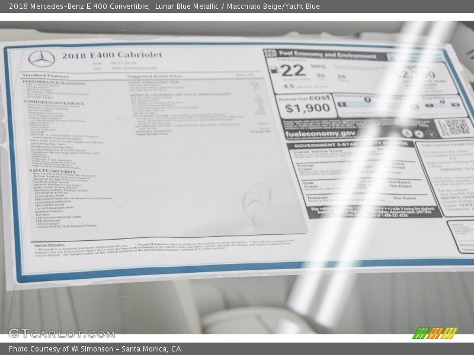Click the striped green-orange-yellow logo
474x355 pixels.
click(435, 333)
